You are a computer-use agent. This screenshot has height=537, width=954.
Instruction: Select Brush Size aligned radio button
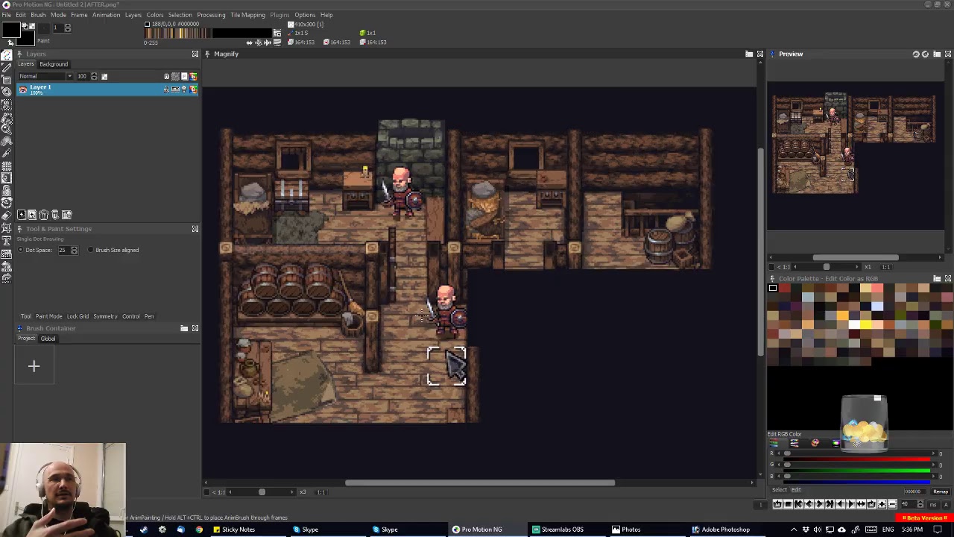[90, 250]
